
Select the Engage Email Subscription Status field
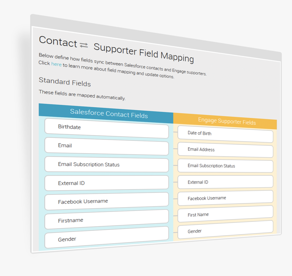coord(225,166)
